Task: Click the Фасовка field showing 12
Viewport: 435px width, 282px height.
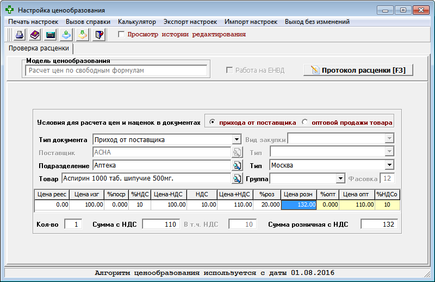Action: click(x=387, y=178)
